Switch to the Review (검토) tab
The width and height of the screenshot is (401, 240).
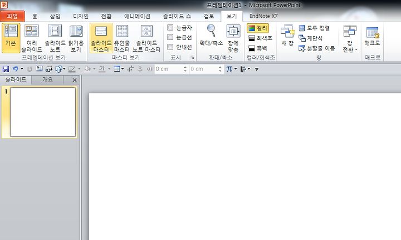(209, 16)
